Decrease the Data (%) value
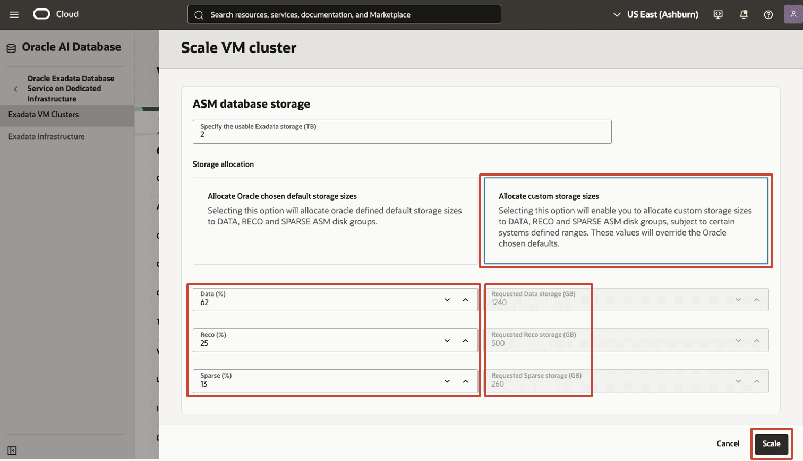The height and width of the screenshot is (461, 803). click(447, 300)
